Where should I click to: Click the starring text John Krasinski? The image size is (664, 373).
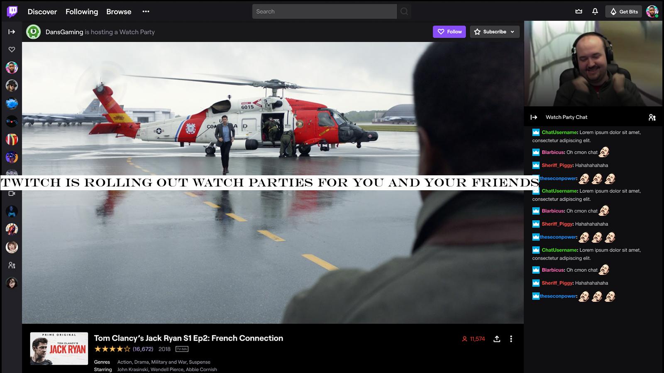coord(167,369)
